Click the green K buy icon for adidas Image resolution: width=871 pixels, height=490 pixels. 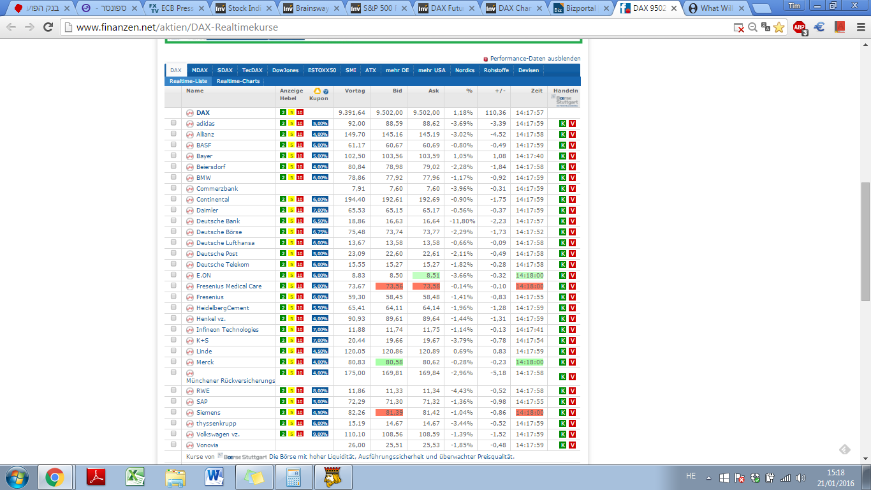(562, 124)
